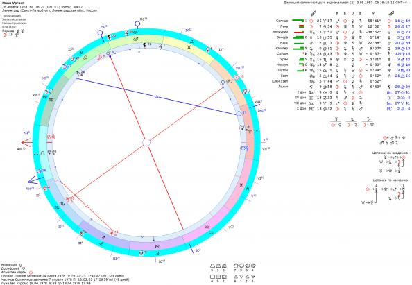Select the Capricorn sign in purple band
412x285 pixels.
click(157, 246)
